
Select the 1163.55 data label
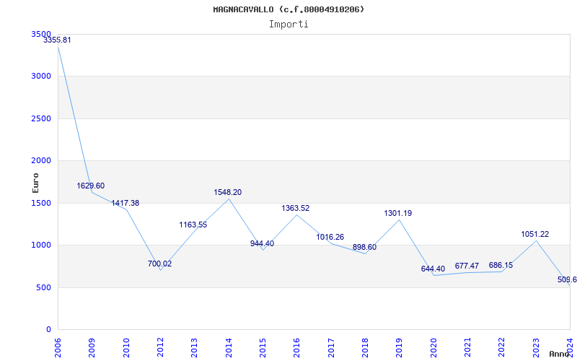point(193,225)
